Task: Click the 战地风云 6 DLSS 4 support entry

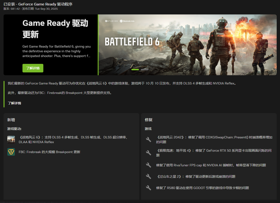Action: click(x=73, y=140)
